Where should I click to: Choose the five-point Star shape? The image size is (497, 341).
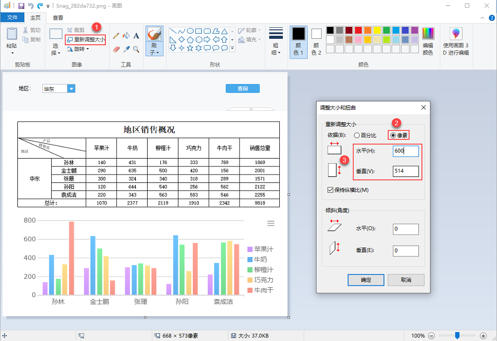point(190,48)
